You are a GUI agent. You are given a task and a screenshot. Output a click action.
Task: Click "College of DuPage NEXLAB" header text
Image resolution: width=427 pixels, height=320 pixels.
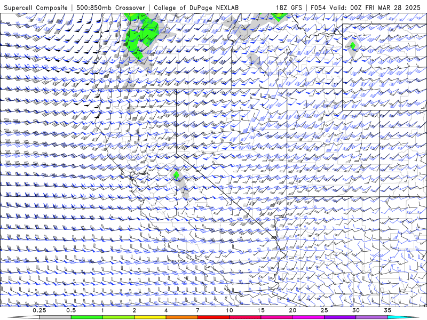click(x=196, y=7)
